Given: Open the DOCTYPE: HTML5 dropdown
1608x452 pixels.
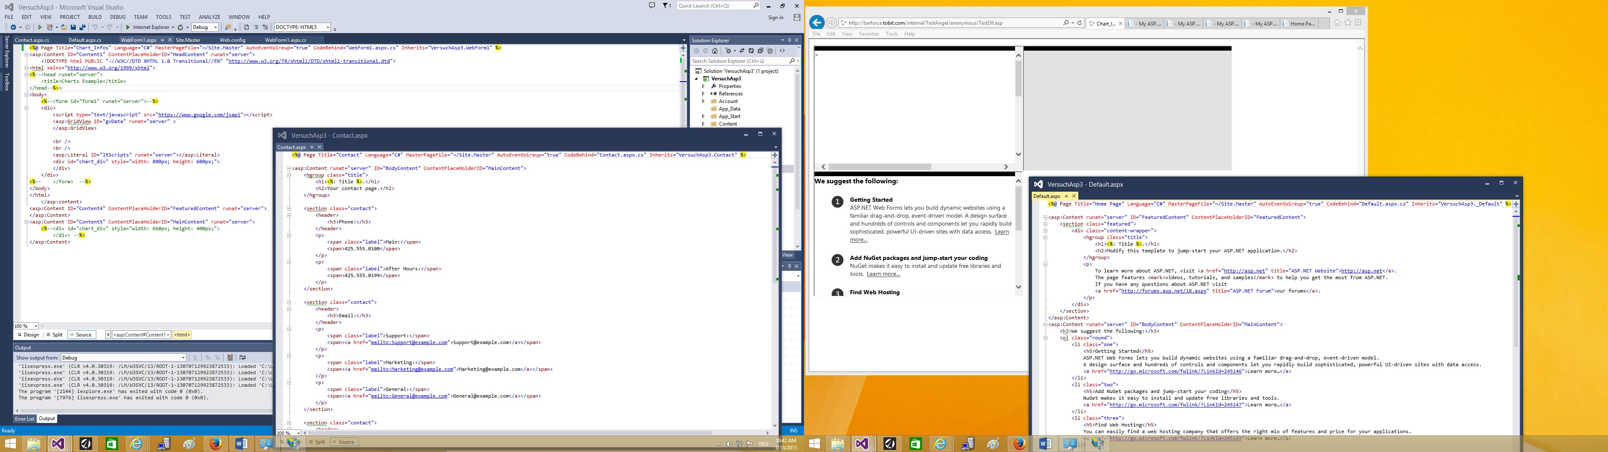Looking at the screenshot, I should [x=302, y=28].
